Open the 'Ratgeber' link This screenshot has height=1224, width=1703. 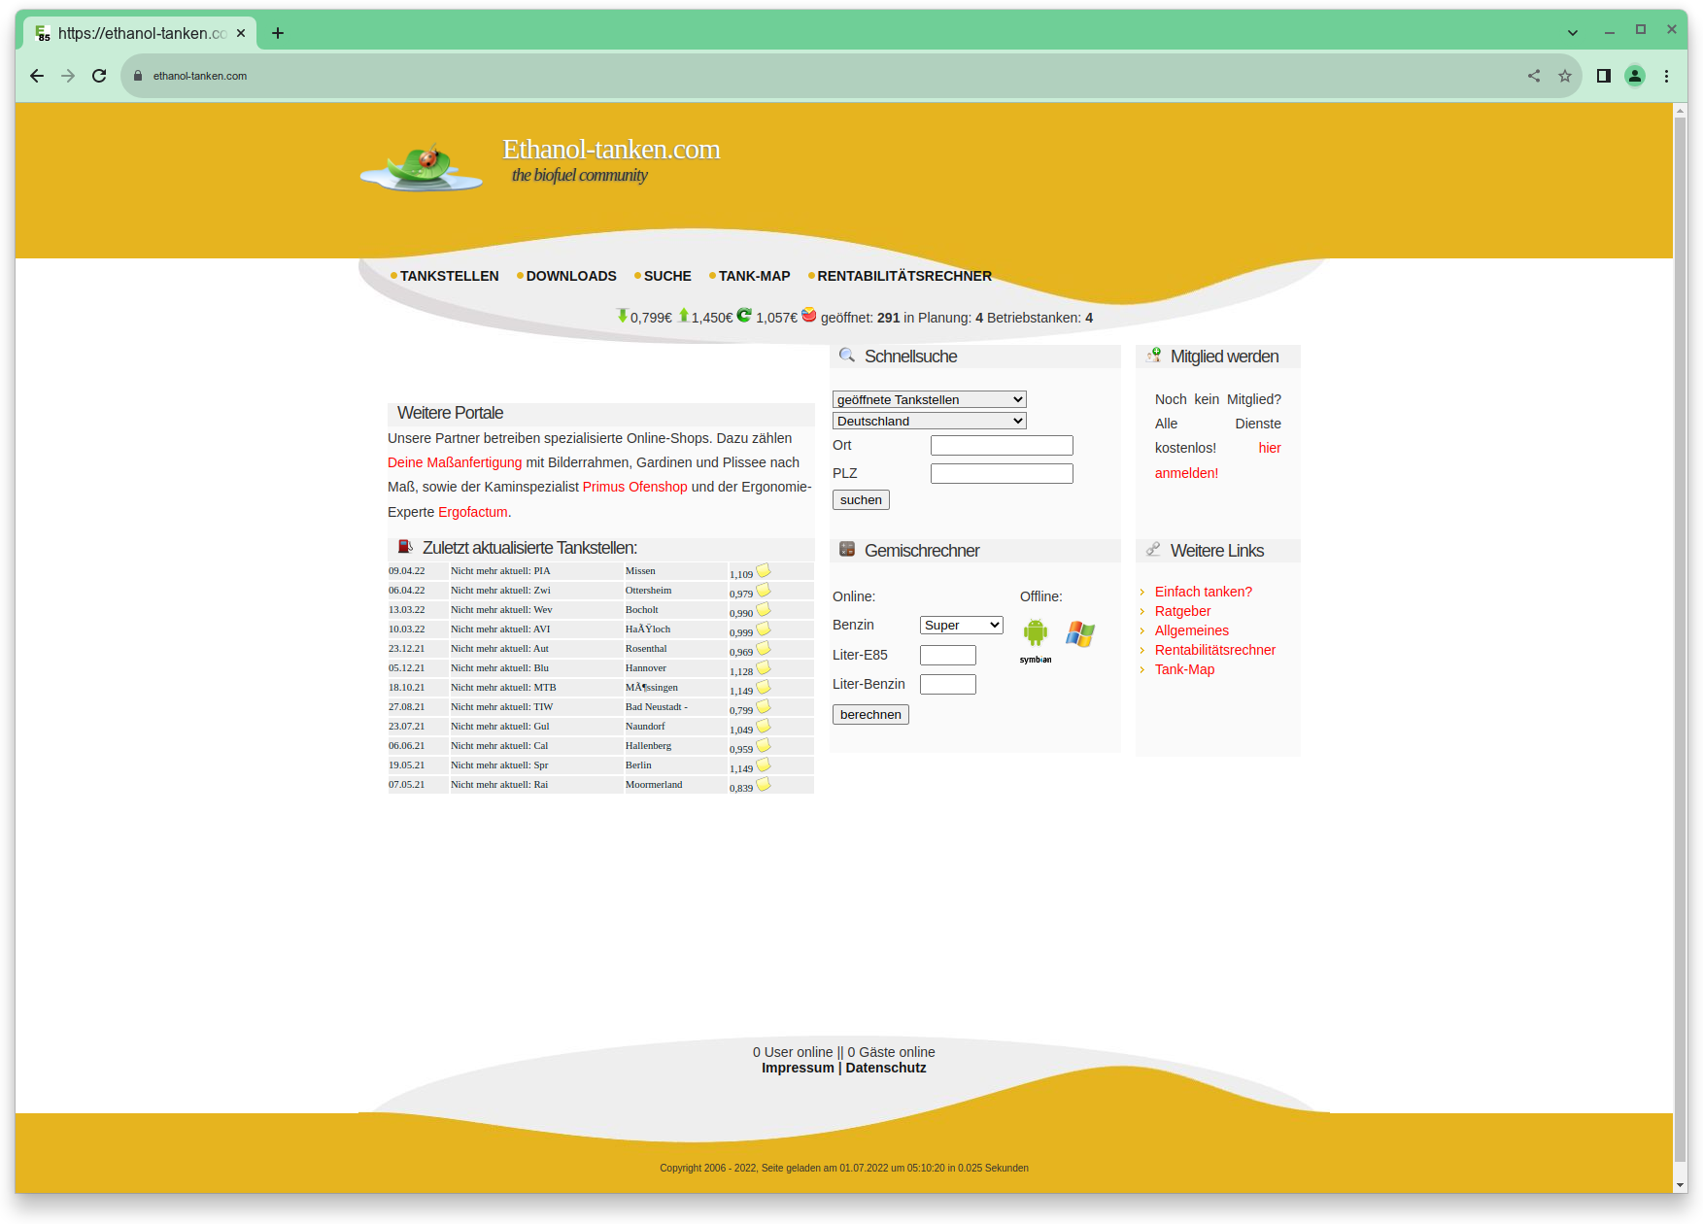point(1182,611)
